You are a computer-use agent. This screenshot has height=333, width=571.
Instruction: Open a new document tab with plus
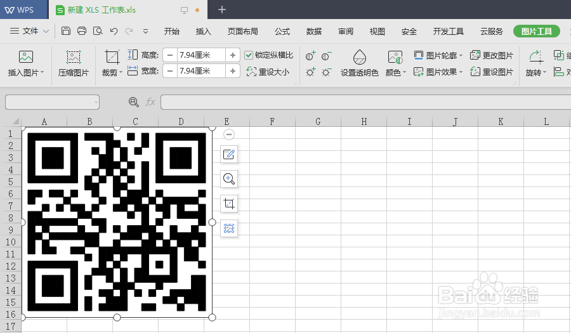[222, 10]
